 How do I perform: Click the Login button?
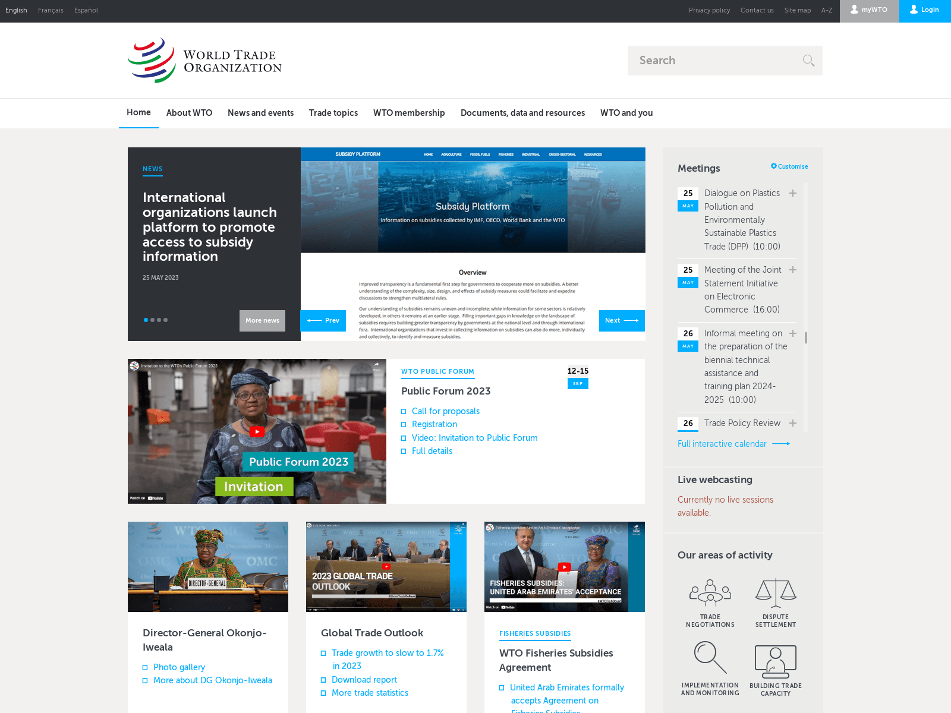click(925, 10)
